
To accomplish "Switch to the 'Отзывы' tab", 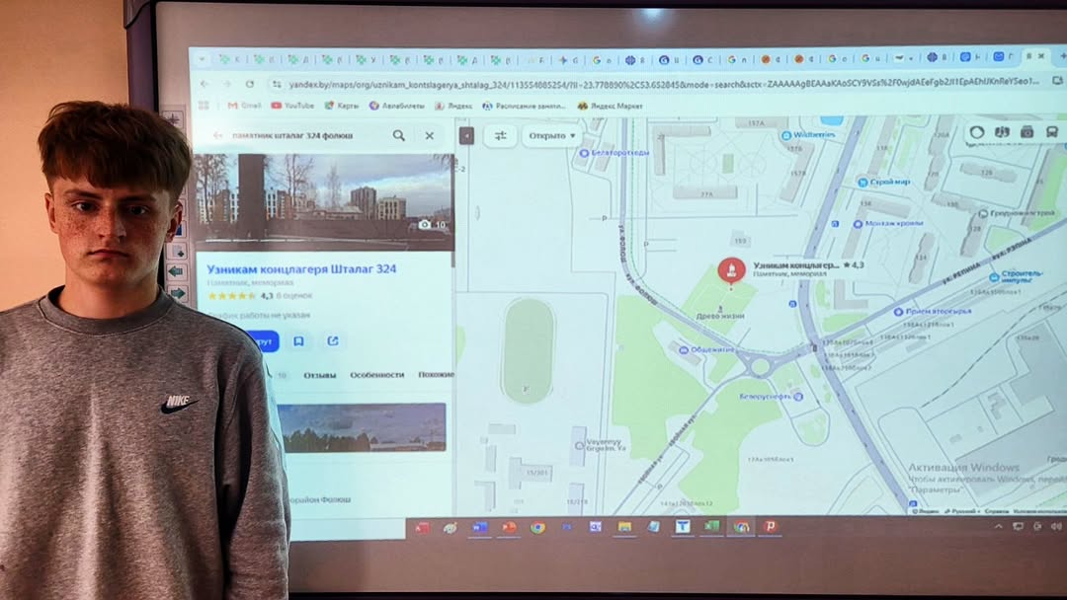I will pyautogui.click(x=319, y=375).
